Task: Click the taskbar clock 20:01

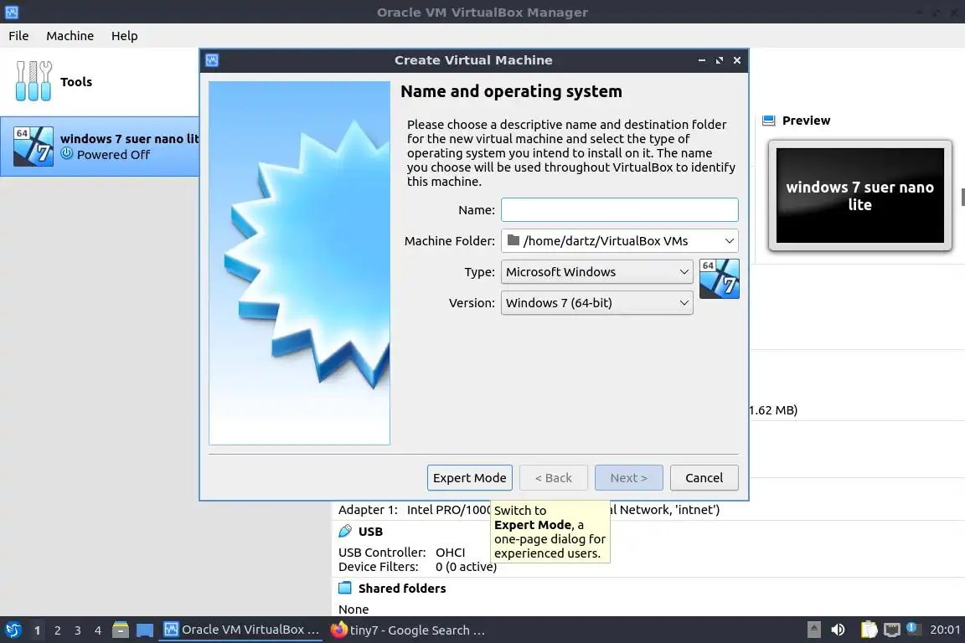Action: coord(945,630)
